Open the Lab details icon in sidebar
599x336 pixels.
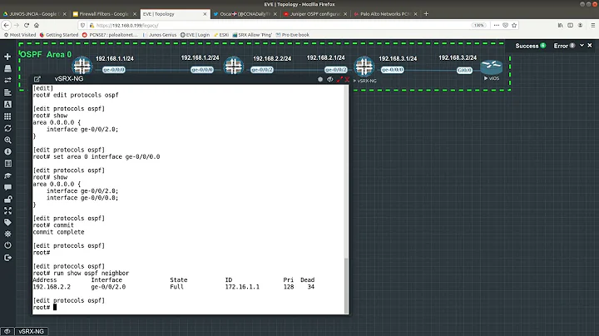pos(7,163)
